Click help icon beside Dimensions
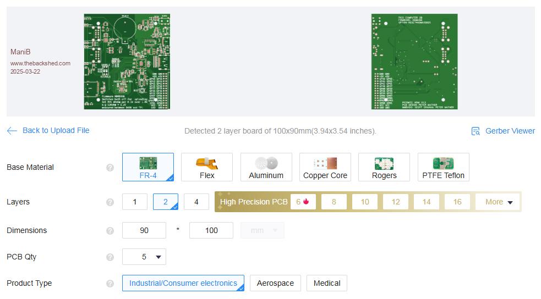Screen dimensions: 541x299 pyautogui.click(x=110, y=231)
